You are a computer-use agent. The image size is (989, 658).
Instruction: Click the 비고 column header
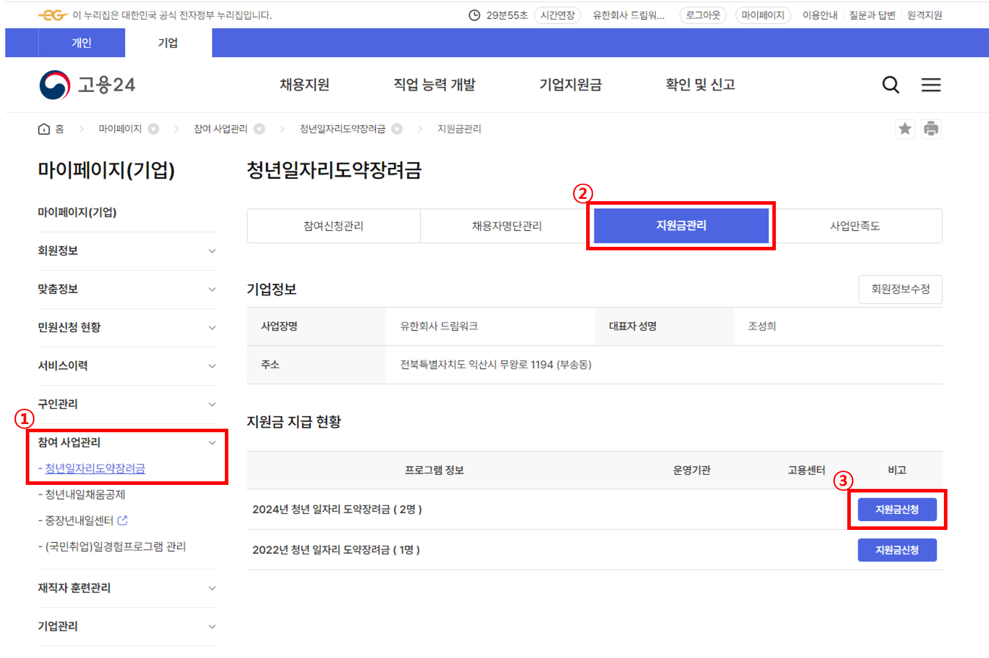click(x=897, y=470)
